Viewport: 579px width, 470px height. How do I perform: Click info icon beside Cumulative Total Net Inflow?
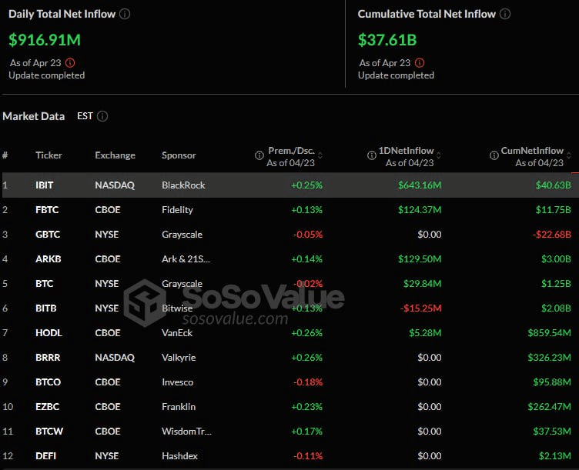(505, 14)
